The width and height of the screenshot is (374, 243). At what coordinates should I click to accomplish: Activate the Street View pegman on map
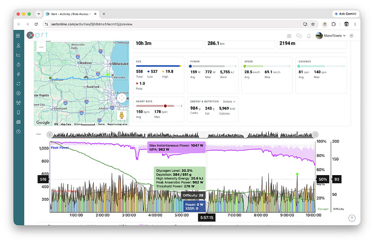tap(121, 116)
